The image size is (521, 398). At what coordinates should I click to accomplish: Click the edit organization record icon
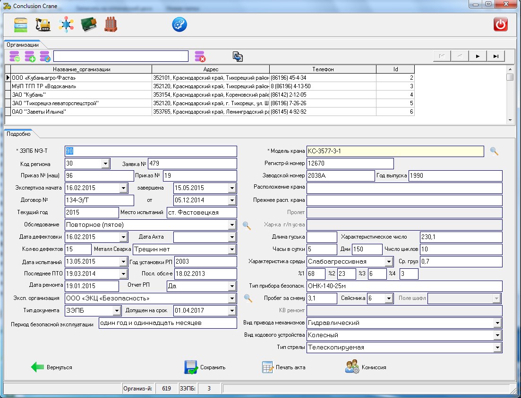click(x=45, y=57)
